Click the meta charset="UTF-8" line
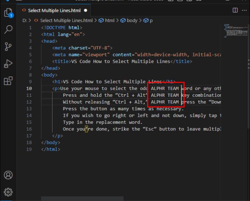This screenshot has width=250, height=201. [x=82, y=48]
